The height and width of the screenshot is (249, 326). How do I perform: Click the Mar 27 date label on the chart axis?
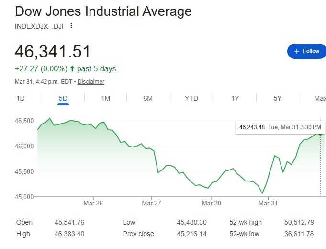point(152,203)
